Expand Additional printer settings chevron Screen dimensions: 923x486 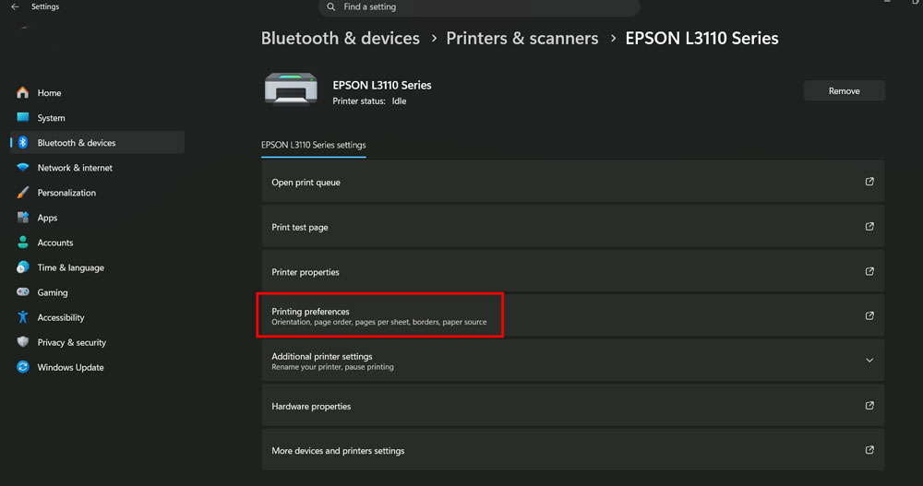869,360
